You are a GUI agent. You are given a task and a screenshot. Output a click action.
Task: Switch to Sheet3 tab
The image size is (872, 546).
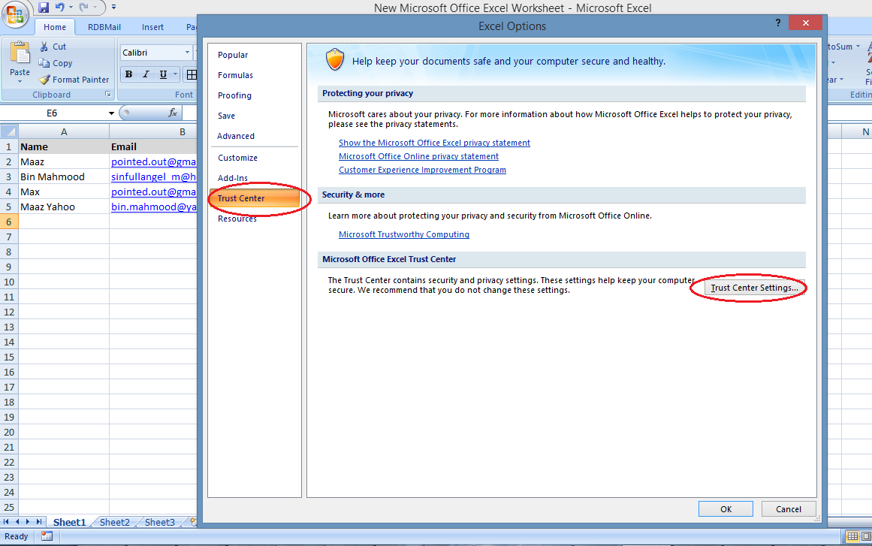(x=160, y=522)
